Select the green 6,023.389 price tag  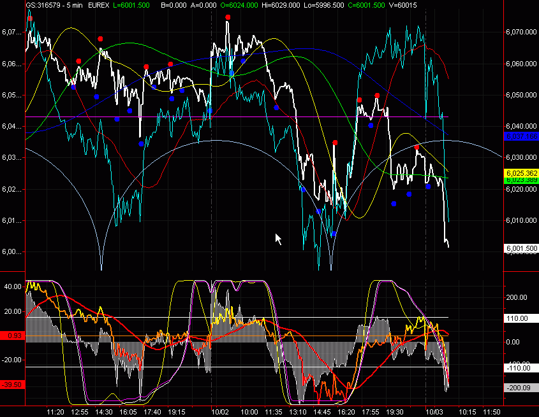point(521,180)
